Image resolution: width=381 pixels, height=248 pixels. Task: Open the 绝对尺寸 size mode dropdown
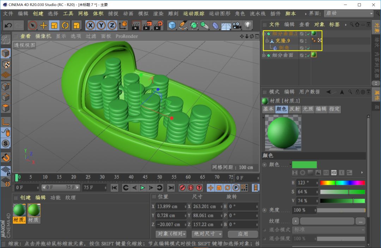[207, 234]
